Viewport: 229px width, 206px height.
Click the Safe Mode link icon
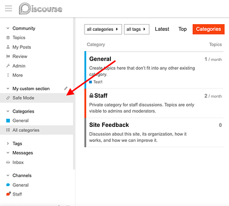click(x=8, y=98)
